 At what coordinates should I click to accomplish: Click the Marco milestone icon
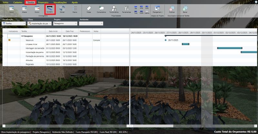tap(75, 9)
